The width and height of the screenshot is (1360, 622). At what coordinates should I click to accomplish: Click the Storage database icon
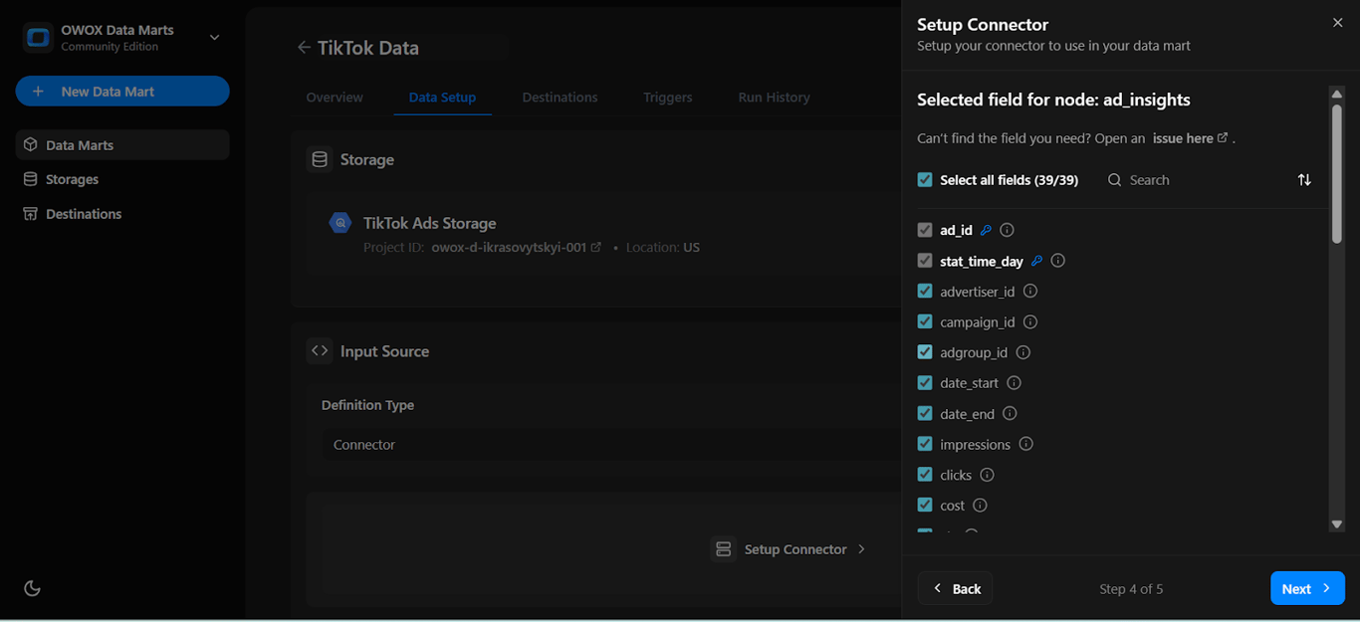click(x=320, y=159)
